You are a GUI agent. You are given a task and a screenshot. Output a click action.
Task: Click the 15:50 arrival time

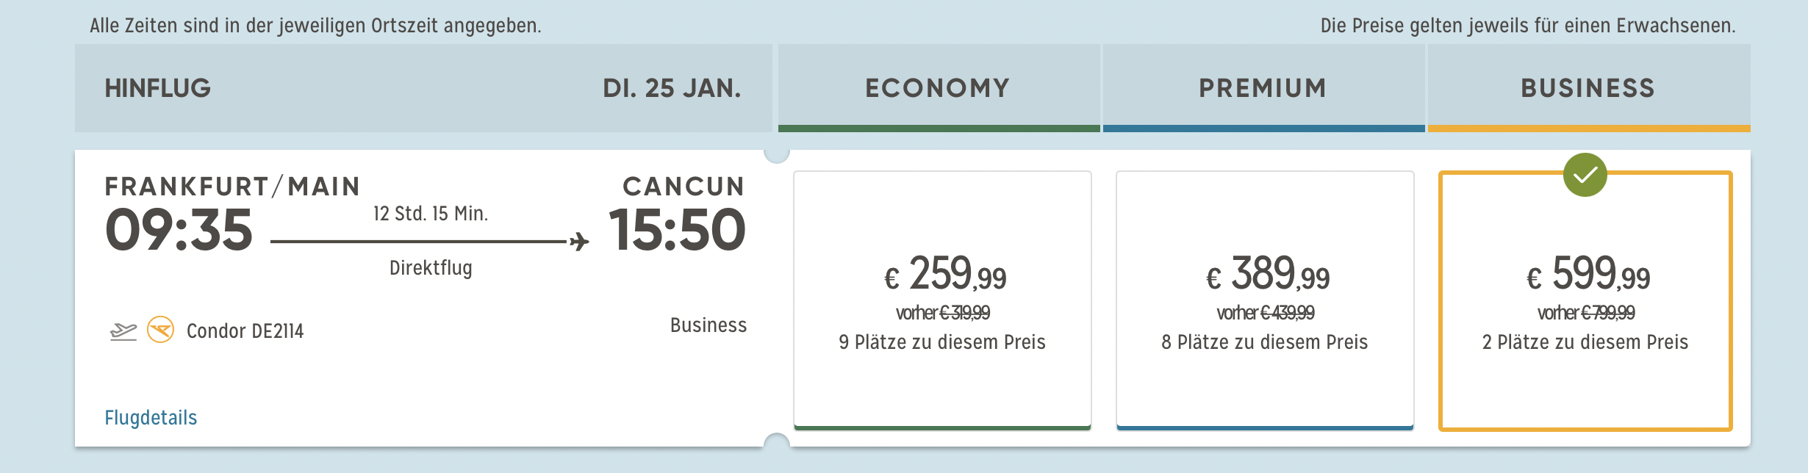point(677,230)
